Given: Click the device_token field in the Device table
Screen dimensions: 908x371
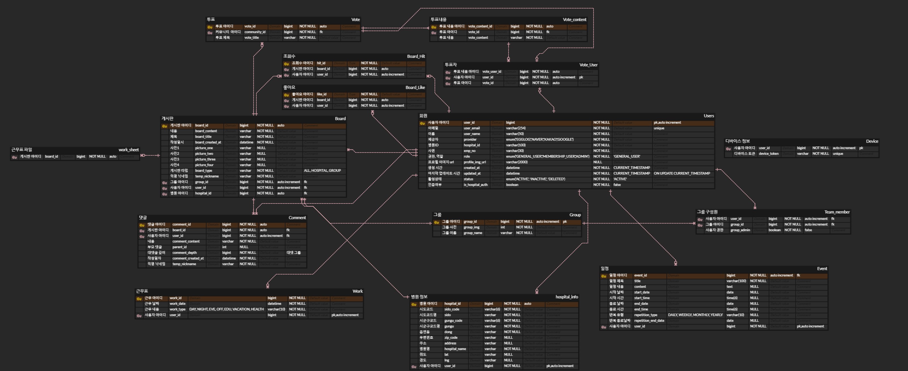Looking at the screenshot, I should 768,154.
